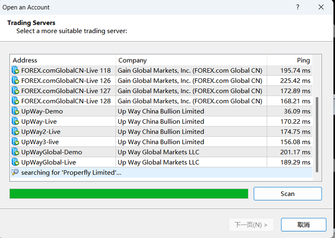
Task: Start server scan with Scan button
Action: click(x=288, y=194)
